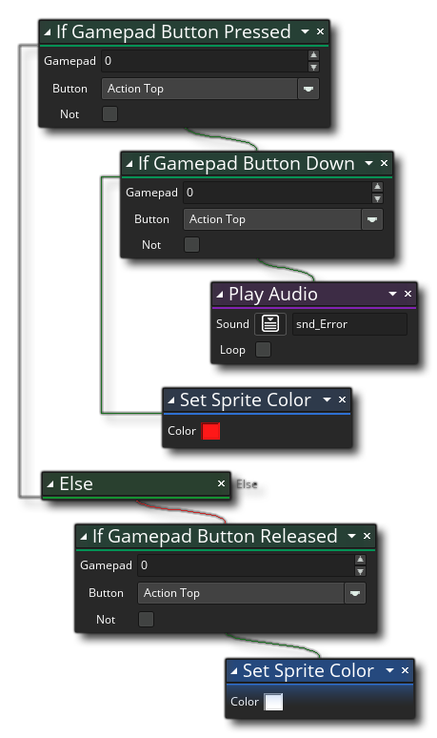The image size is (437, 738).
Task: Toggle Not checkbox in Button Down node
Action: (191, 245)
